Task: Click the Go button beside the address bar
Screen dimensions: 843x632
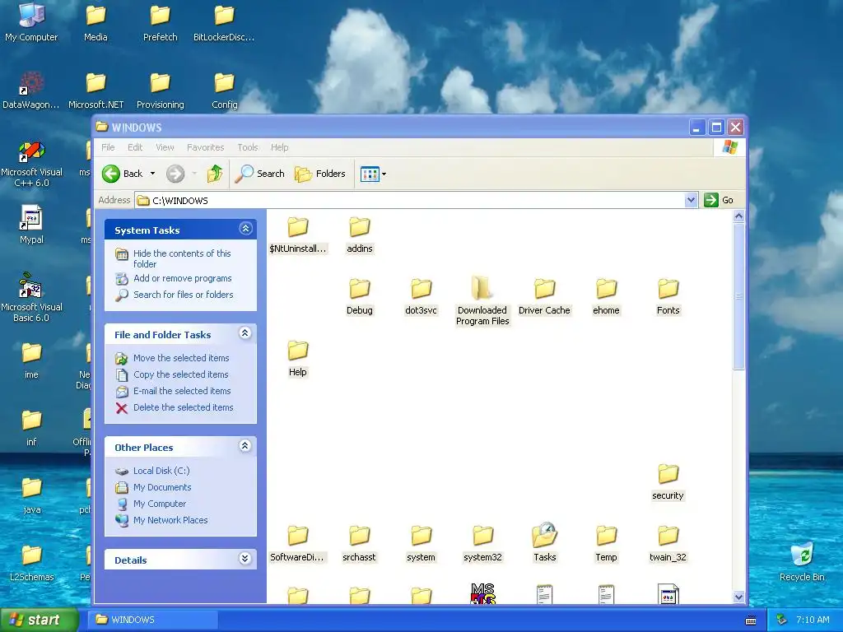Action: [719, 200]
